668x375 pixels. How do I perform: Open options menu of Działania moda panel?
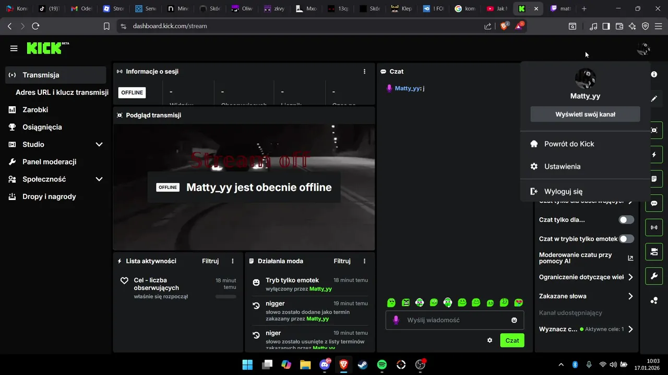coord(364,261)
